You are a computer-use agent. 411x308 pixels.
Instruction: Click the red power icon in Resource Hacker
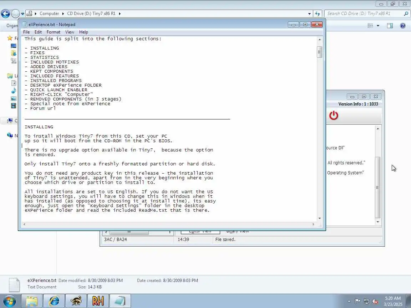(334, 115)
